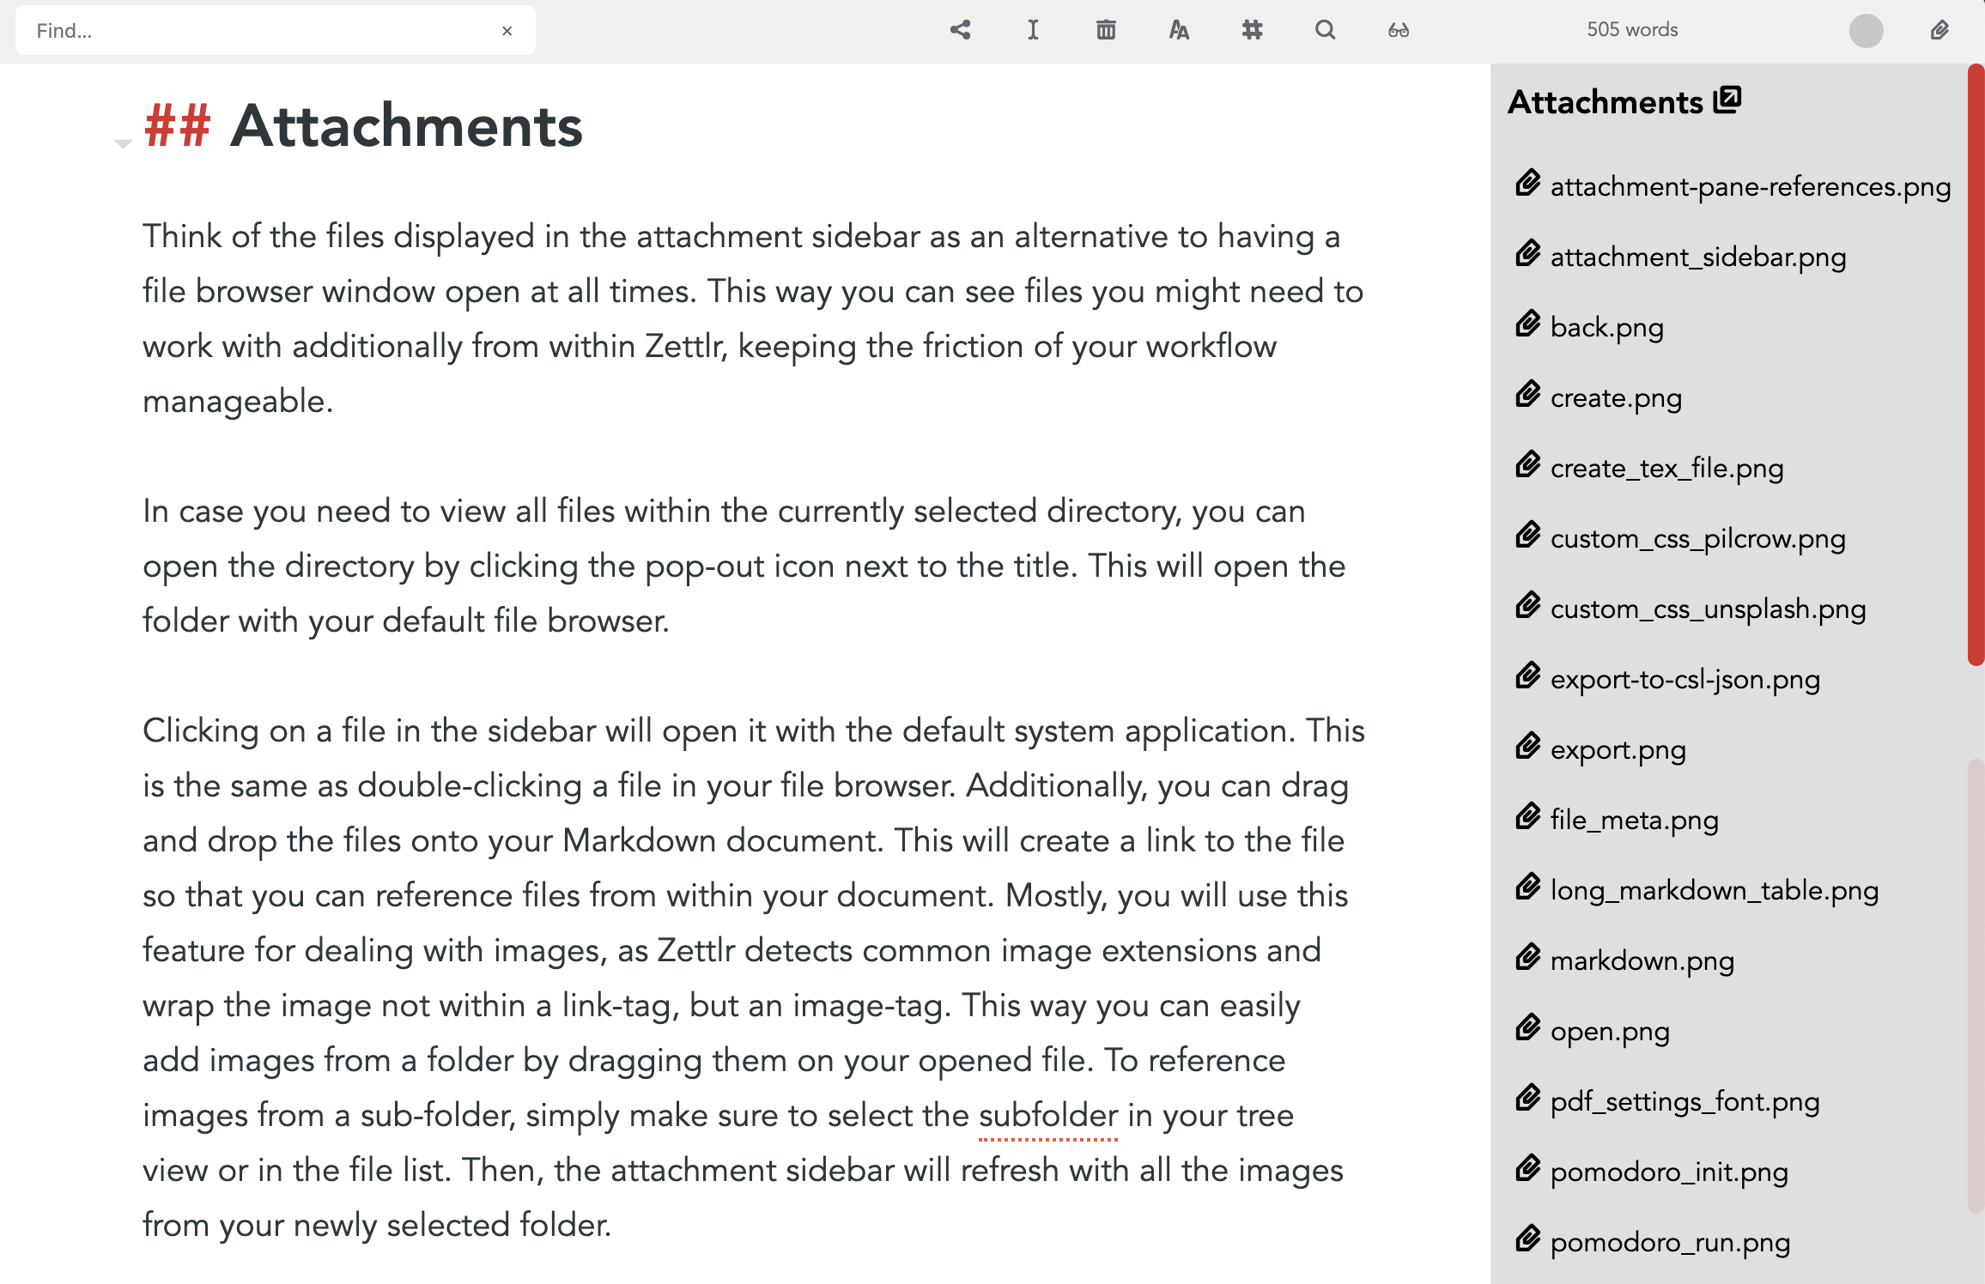Open the share/export menu
Viewport: 1985px width, 1284px height.
coord(961,29)
